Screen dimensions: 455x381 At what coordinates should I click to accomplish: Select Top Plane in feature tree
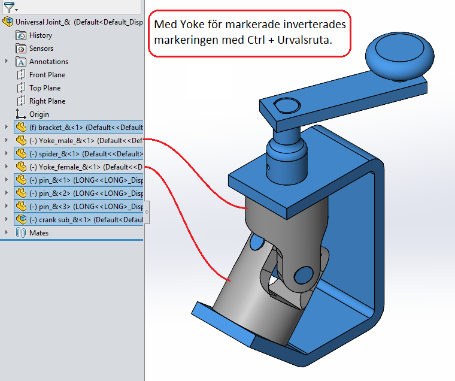click(45, 88)
